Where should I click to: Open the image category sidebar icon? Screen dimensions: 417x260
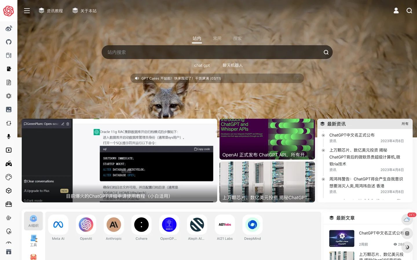(9, 109)
